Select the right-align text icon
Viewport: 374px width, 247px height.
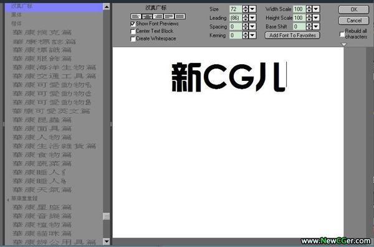tap(158, 16)
